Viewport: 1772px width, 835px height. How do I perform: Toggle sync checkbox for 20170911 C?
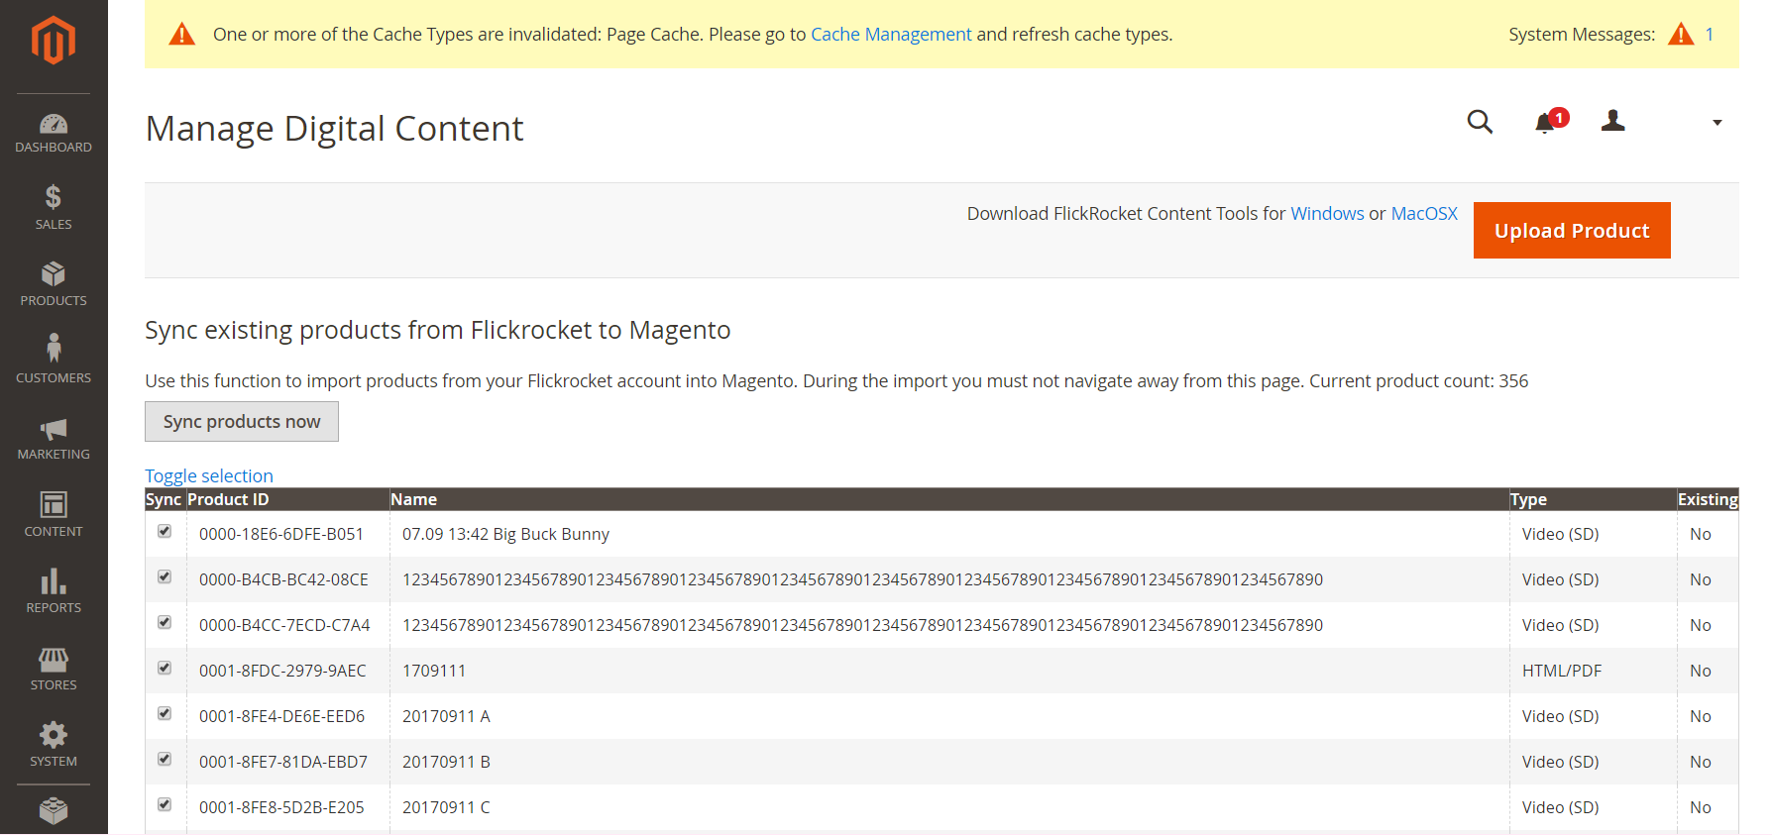[165, 805]
